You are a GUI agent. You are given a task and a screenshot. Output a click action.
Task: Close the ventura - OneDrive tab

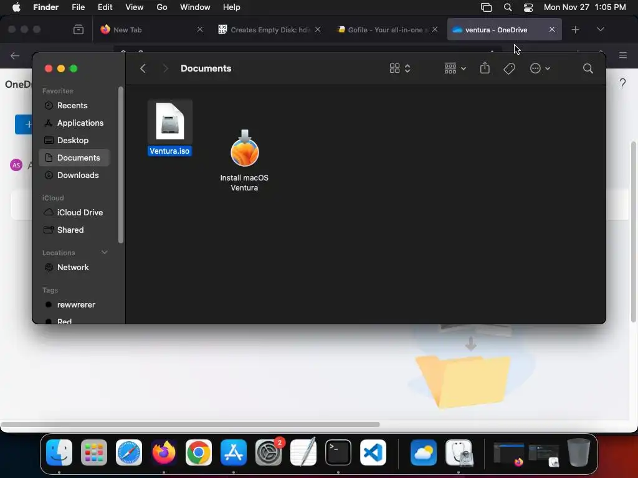[x=552, y=29]
